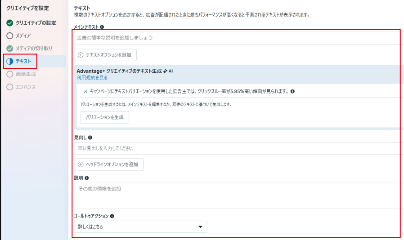The image size is (404, 240).
Task: Open the 詳しくはこちら call-to-action dropdown
Action: [140, 227]
